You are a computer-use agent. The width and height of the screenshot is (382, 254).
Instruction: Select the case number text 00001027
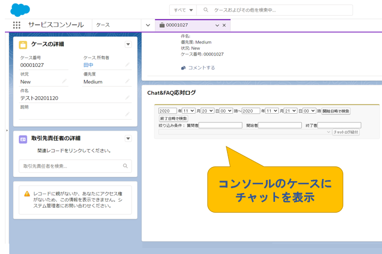point(32,65)
